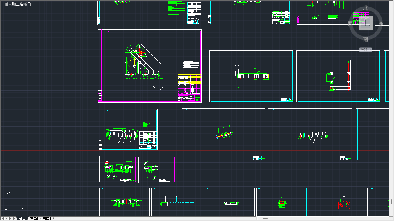Open the WCS coordinate system dropdown
394x221 pixels.
[366, 50]
